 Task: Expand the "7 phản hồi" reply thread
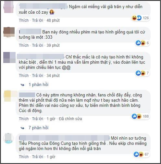38,128
